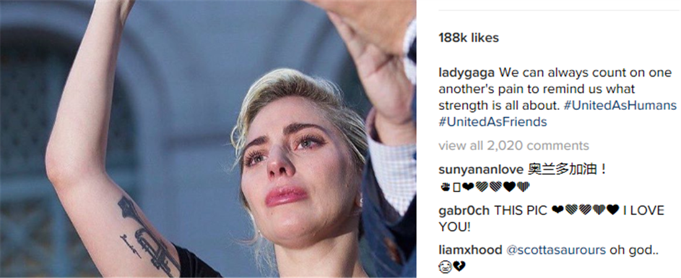Viewport: 681px width, 278px height.
Task: Show the 188k likes list
Action: click(469, 38)
